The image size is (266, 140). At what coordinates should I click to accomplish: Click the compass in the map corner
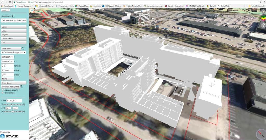(261, 134)
